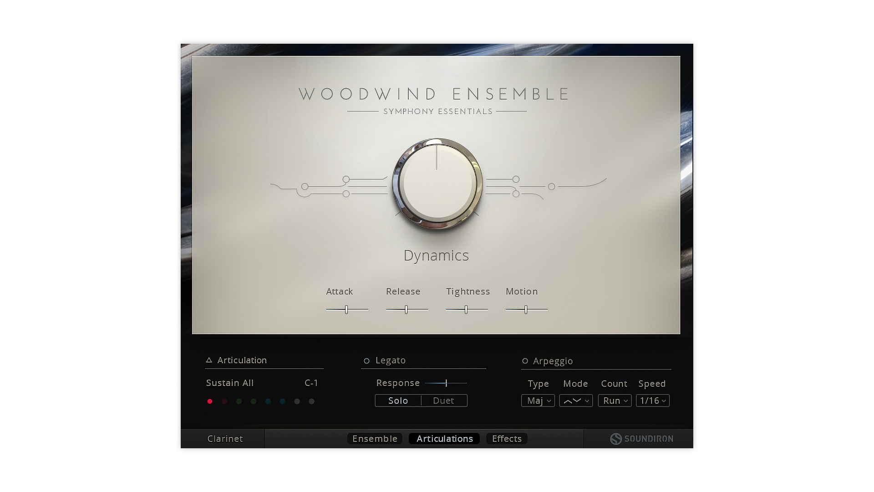The height and width of the screenshot is (492, 874).
Task: Switch to the Ensemble tab
Action: click(375, 439)
